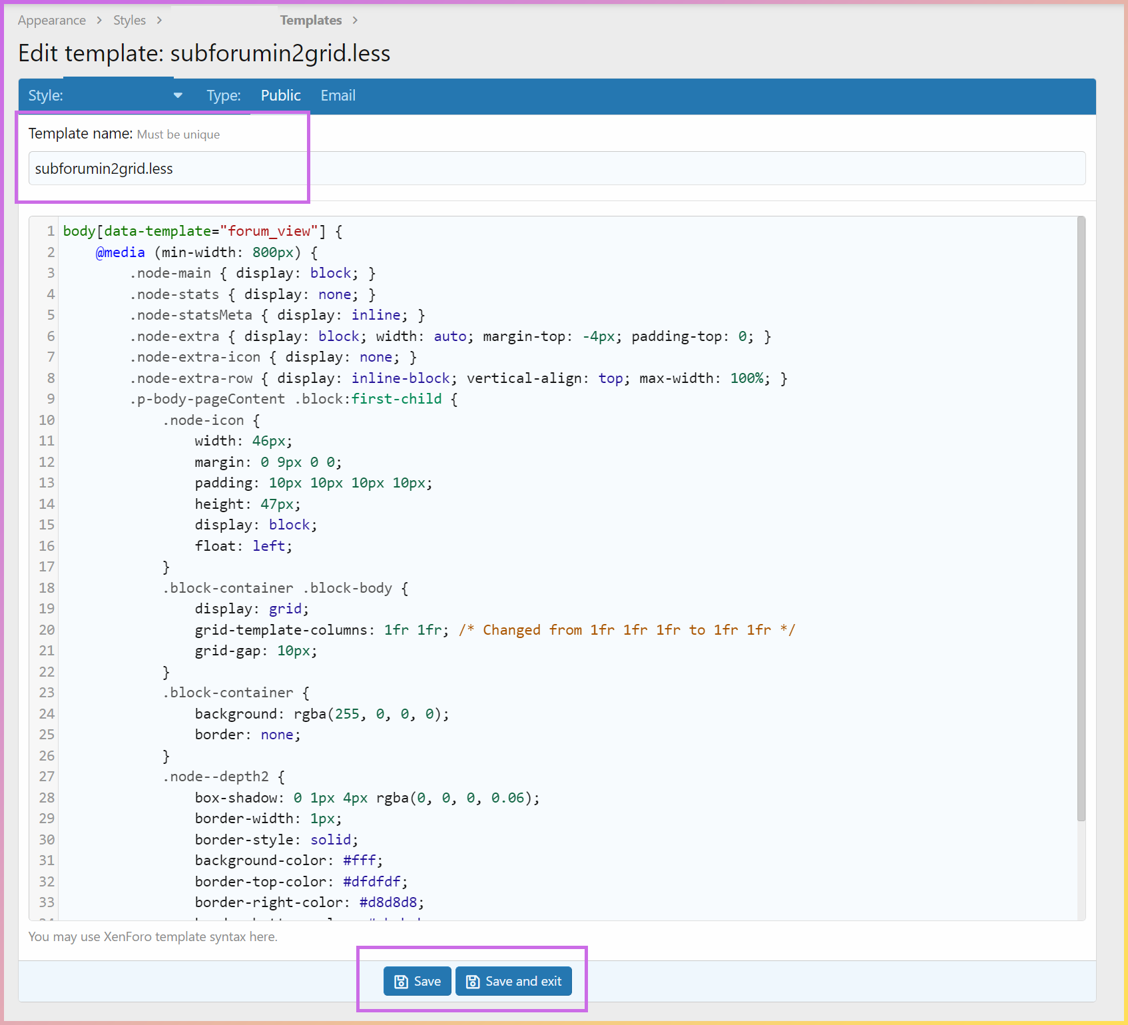Click the 'border-top-color: #dfdfdf;' line
The height and width of the screenshot is (1025, 1128).
[x=302, y=882]
